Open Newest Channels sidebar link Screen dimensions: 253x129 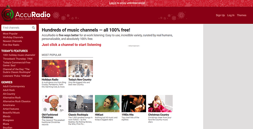pos(12,41)
